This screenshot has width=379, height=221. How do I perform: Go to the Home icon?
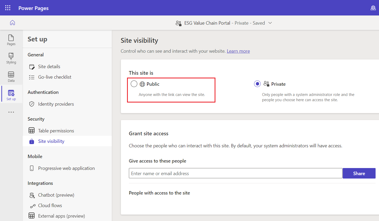click(12, 23)
